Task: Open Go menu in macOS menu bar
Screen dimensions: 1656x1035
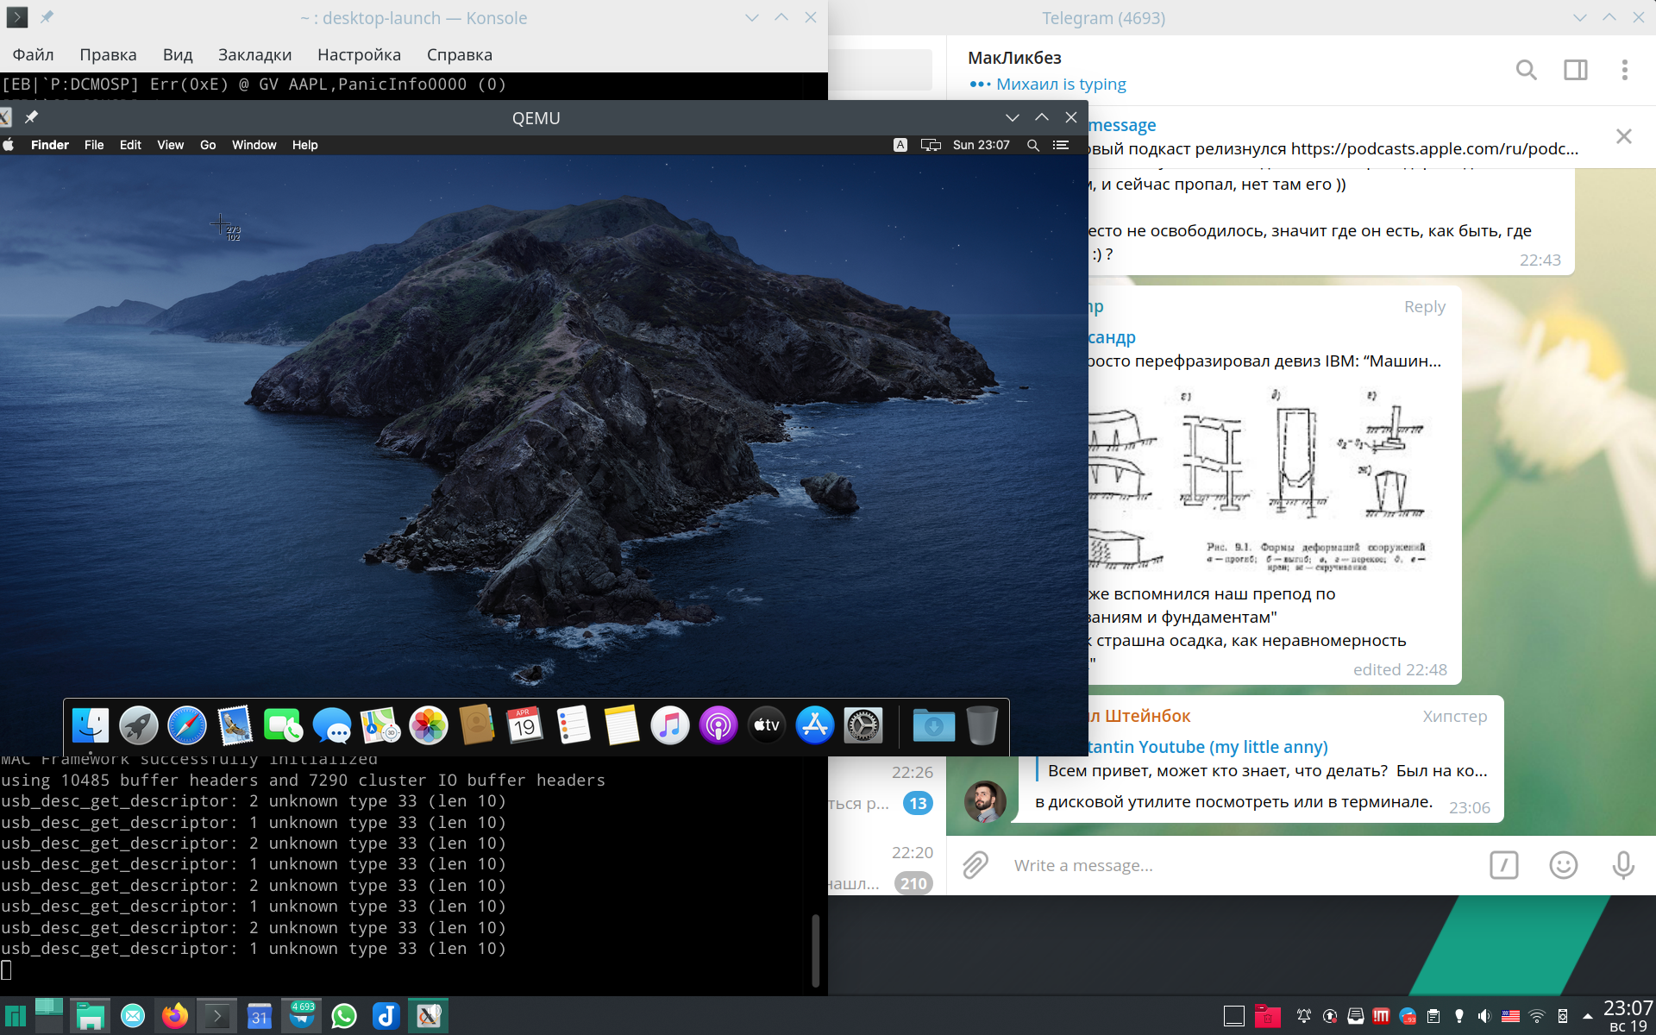Action: pos(208,145)
